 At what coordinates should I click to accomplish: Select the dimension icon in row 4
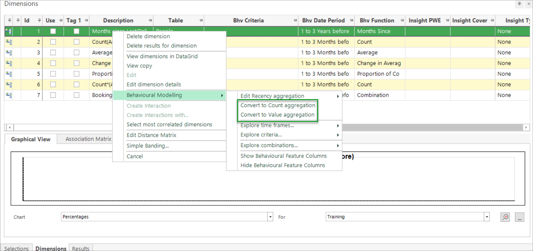click(x=8, y=63)
